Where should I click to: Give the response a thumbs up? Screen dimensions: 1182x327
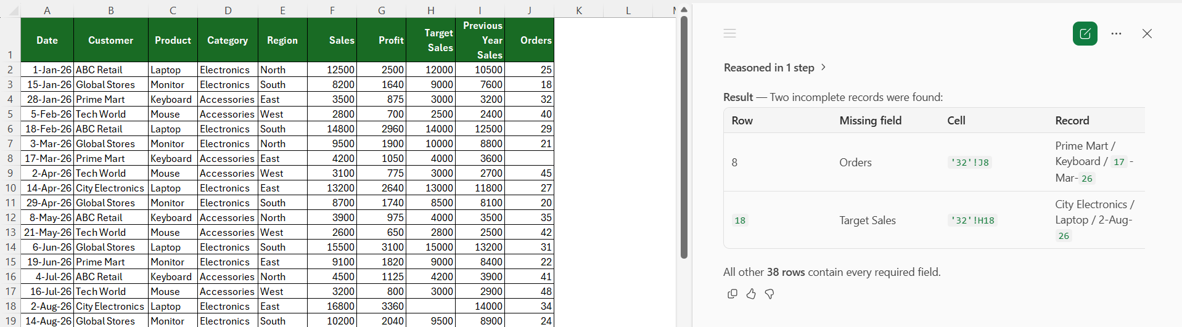coord(751,294)
